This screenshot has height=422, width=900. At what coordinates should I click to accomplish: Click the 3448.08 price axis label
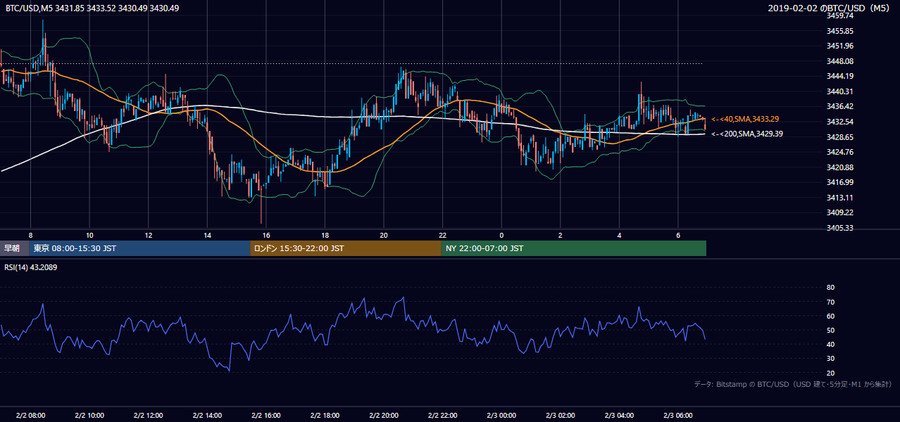click(x=839, y=61)
